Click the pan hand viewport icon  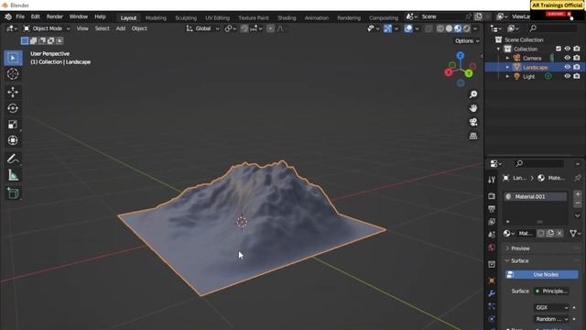[x=473, y=108]
